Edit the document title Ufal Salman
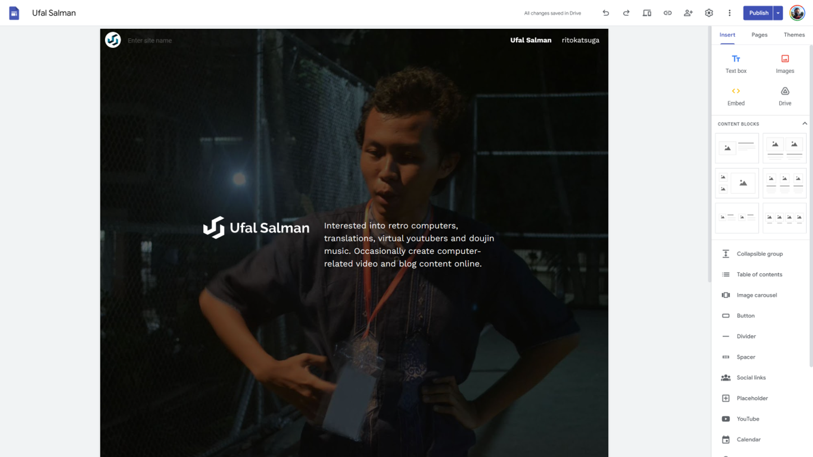This screenshot has width=813, height=457. coord(54,13)
